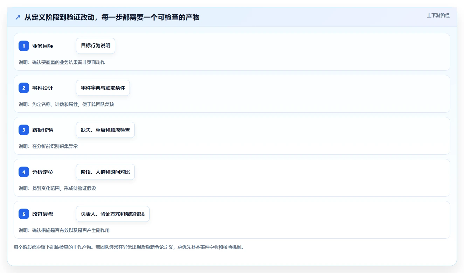The width and height of the screenshot is (464, 273).
Task: Click the 事件字典与触发条件 chip
Action: (103, 88)
